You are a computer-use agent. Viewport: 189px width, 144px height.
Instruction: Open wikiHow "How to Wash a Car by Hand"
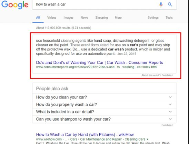pos(85,134)
